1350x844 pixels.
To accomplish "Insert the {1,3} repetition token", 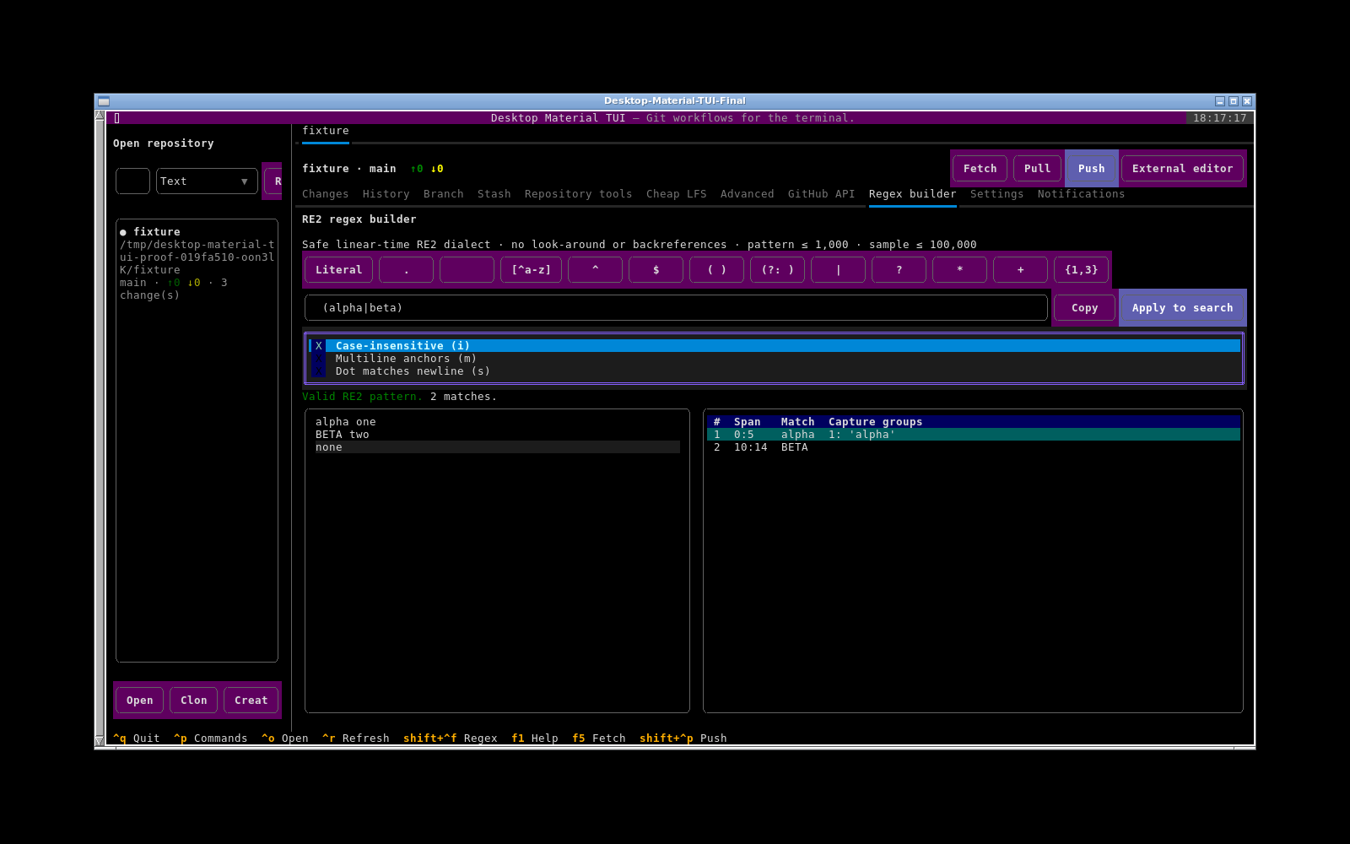I will click(x=1081, y=270).
